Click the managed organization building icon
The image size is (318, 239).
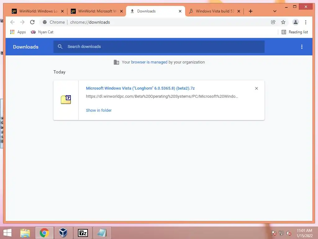point(116,62)
